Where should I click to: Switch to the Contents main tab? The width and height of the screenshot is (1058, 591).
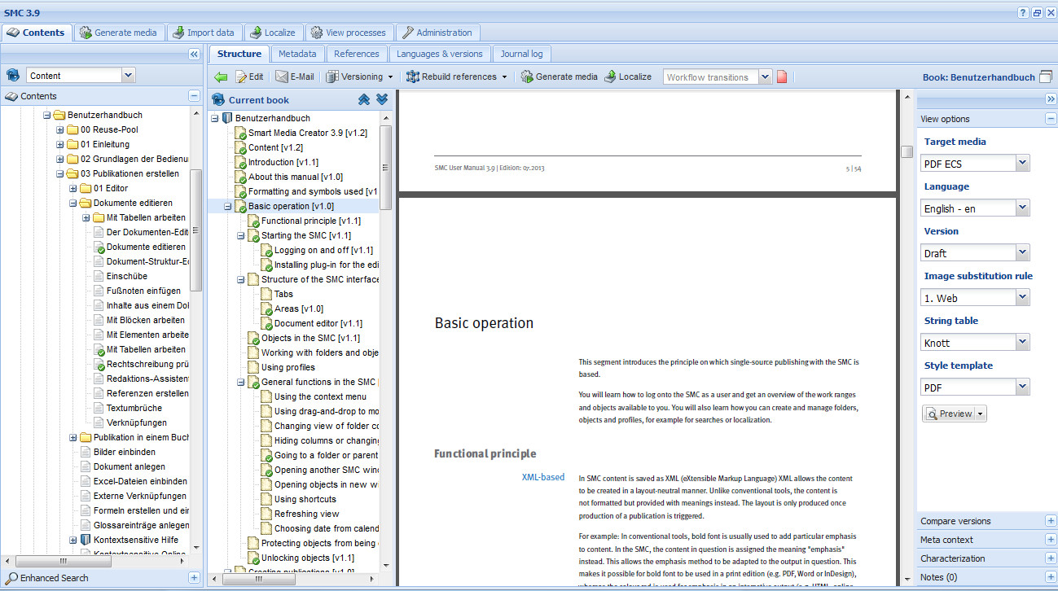pyautogui.click(x=37, y=33)
